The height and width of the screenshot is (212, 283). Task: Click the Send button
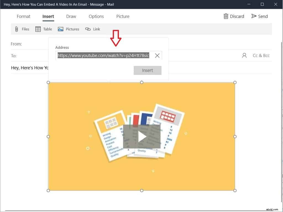coord(259,16)
